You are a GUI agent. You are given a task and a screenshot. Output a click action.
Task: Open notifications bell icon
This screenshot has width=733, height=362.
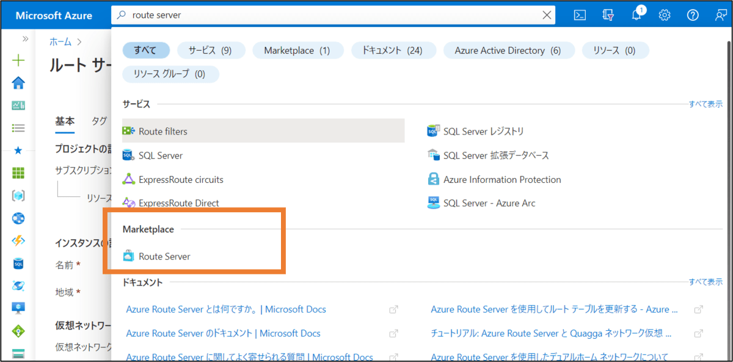click(x=637, y=15)
